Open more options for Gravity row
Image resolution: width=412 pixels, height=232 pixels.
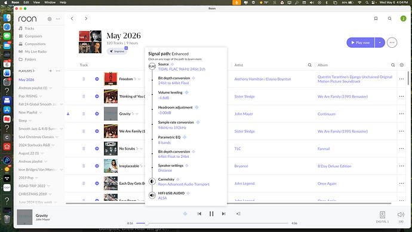[401, 114]
